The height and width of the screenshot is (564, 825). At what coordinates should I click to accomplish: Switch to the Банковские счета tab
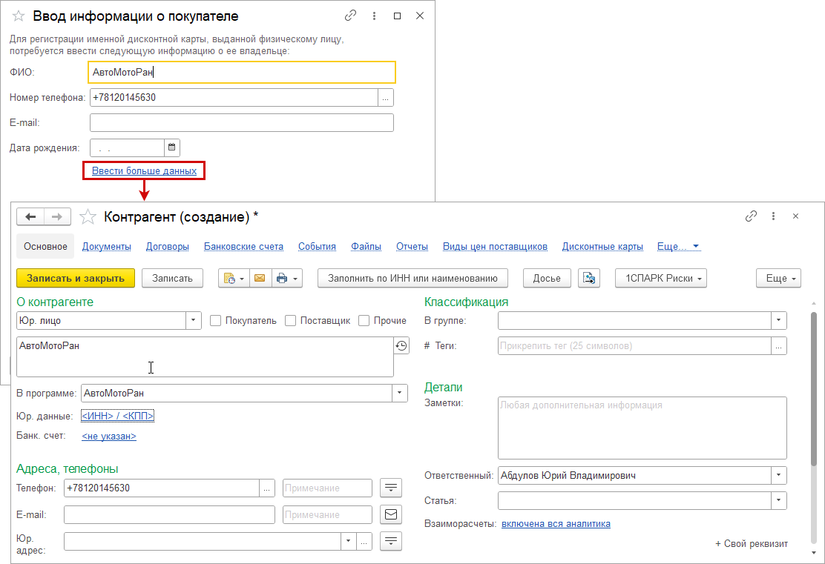tap(243, 246)
